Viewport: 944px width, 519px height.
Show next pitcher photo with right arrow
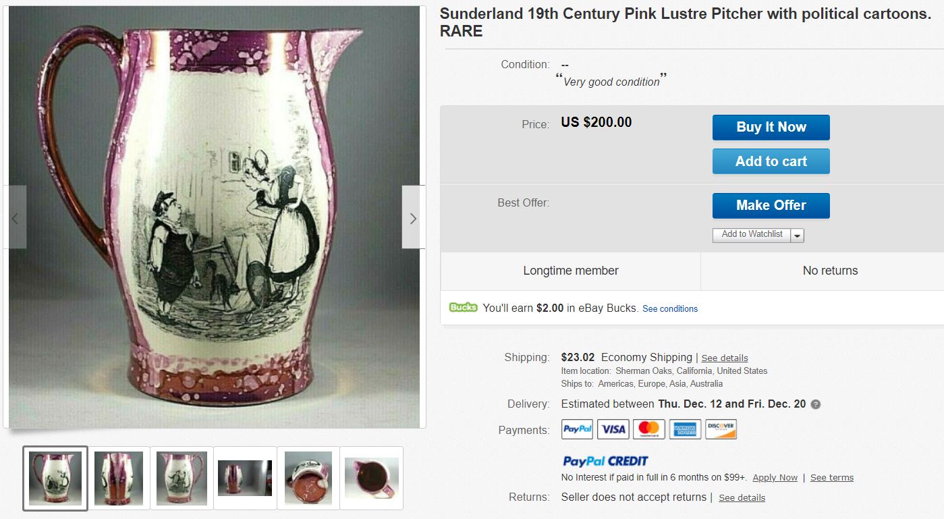tap(413, 218)
